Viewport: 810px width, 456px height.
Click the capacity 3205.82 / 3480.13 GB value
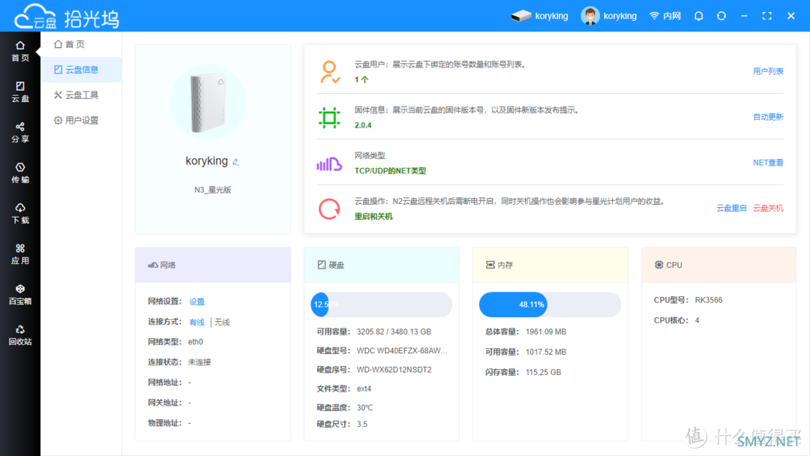(x=394, y=331)
